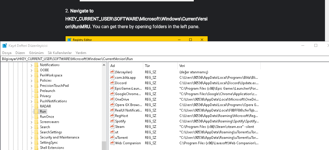Screen dimensions: 329x150
Task: Sort values by the Tür column header
Action: pyautogui.click(x=160, y=66)
